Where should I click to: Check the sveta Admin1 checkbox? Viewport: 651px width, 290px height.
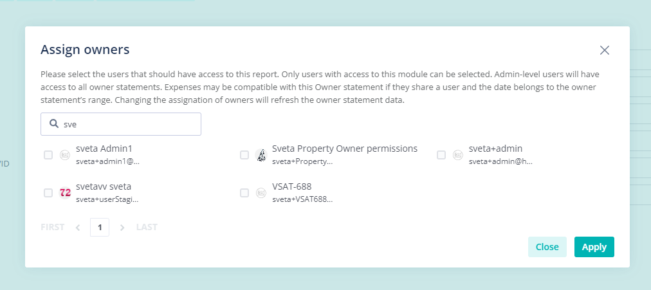48,155
